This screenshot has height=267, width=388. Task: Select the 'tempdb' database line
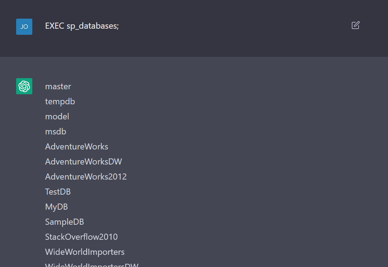[x=60, y=101]
